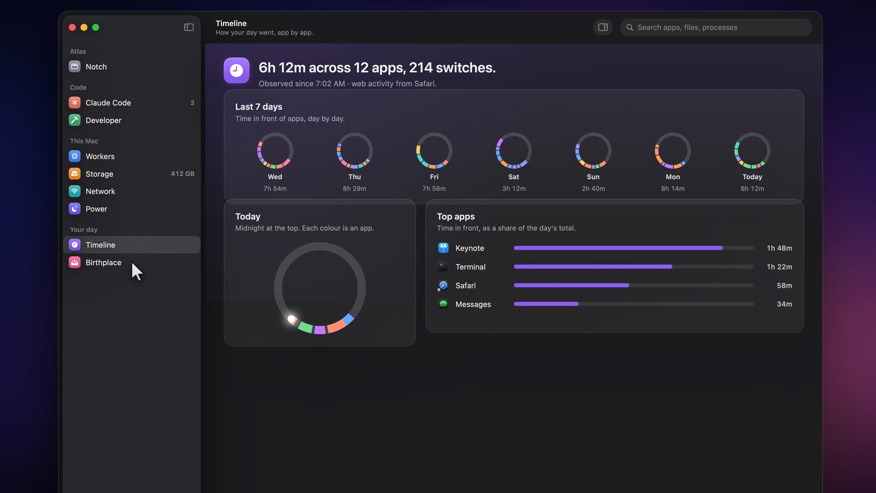
Task: Click the blue segment on Today ring
Action: 348,319
